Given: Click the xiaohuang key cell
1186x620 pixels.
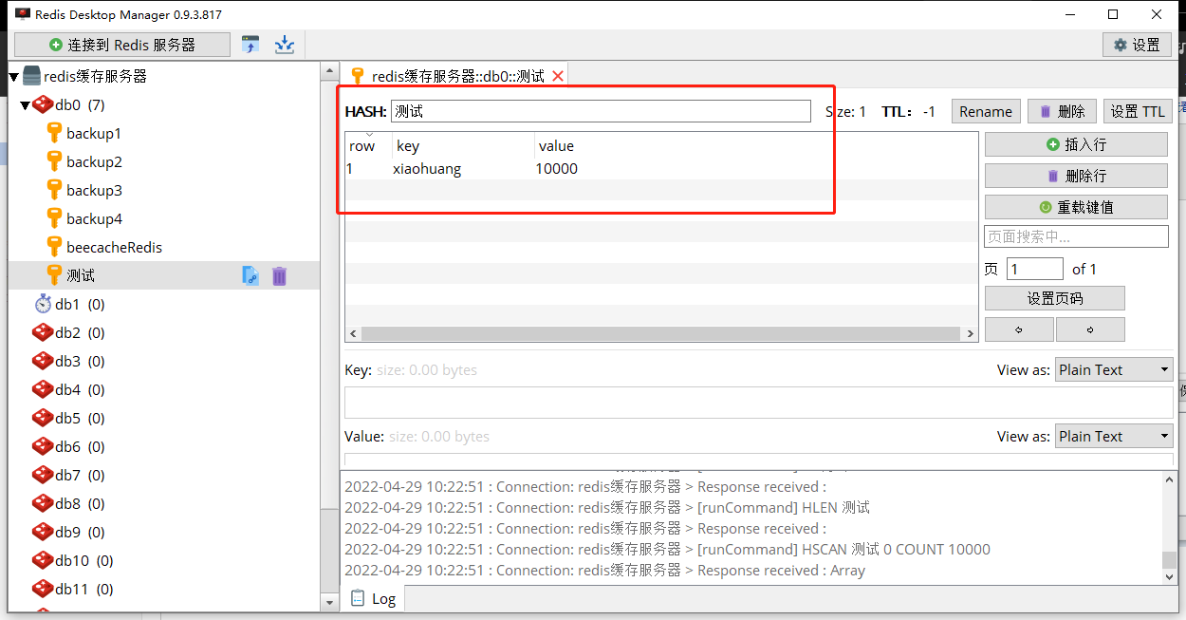Looking at the screenshot, I should [427, 169].
